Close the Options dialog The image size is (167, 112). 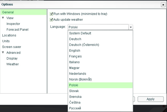pos(163,5)
